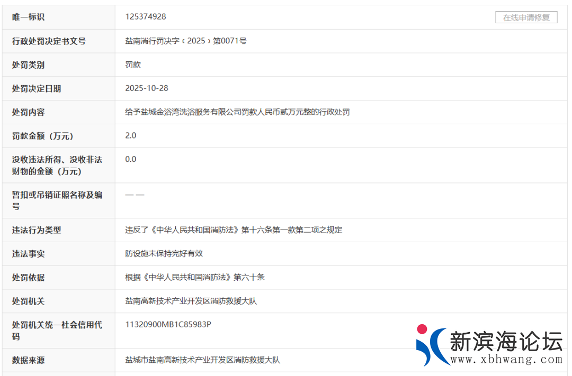Select the unique ID value 125374928
572x376 pixels.
(x=146, y=17)
